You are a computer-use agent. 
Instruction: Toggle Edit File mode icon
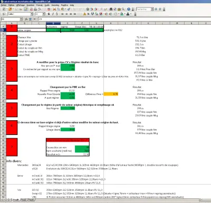[x=26, y=9]
